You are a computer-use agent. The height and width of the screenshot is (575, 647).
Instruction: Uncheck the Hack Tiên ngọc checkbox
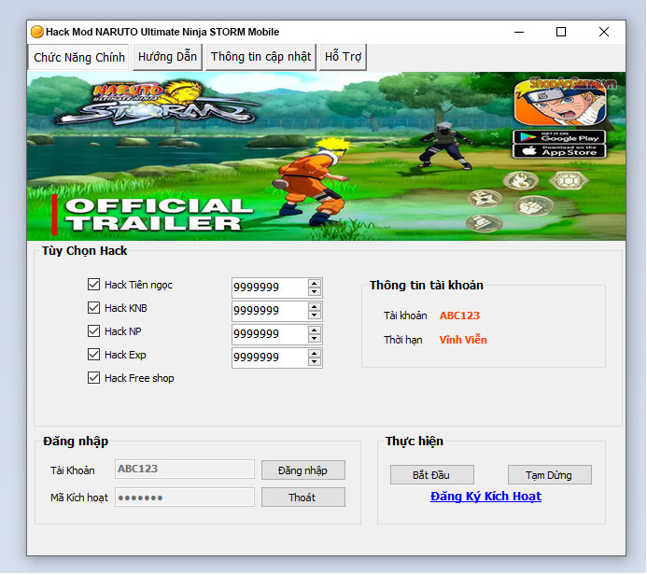[93, 285]
